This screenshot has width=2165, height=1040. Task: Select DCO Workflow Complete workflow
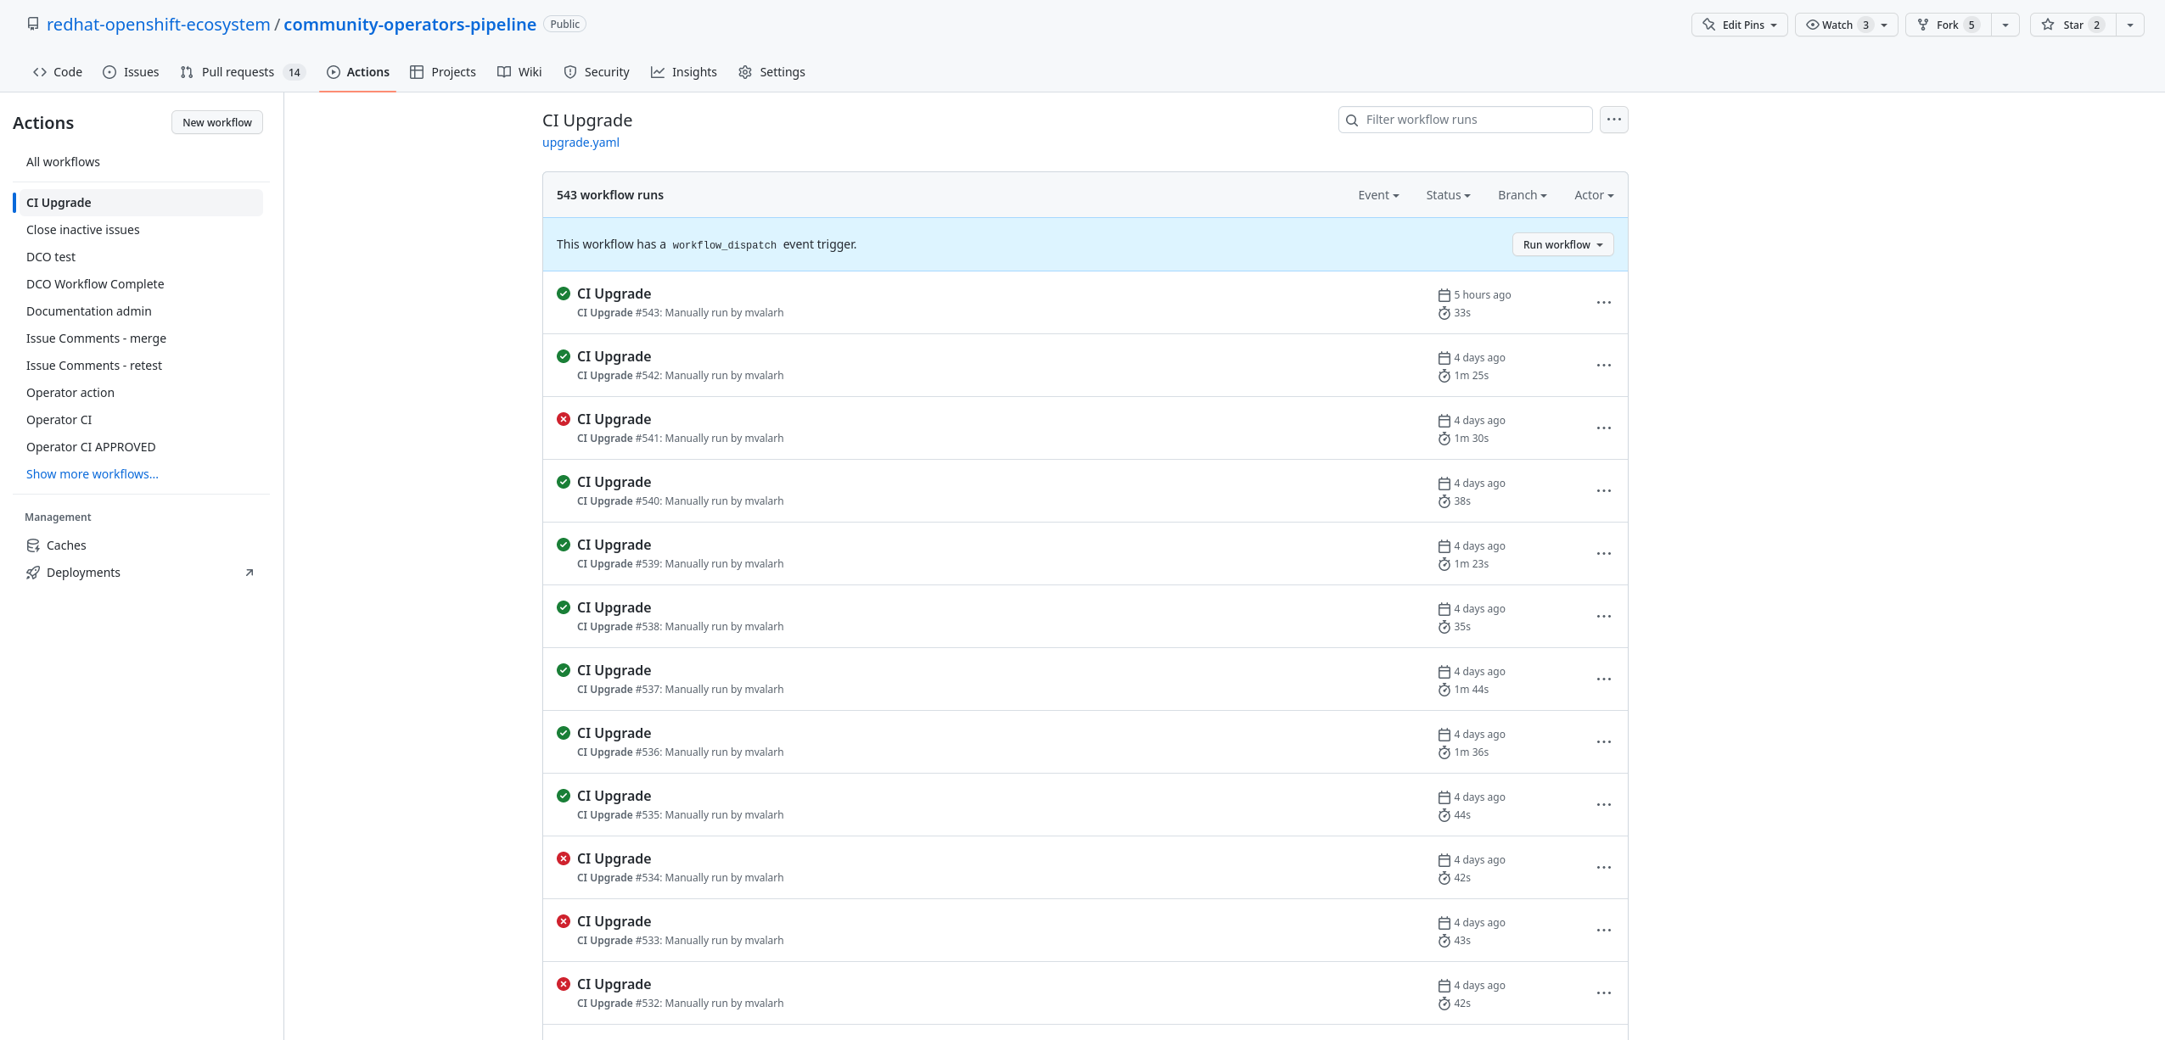pos(138,284)
